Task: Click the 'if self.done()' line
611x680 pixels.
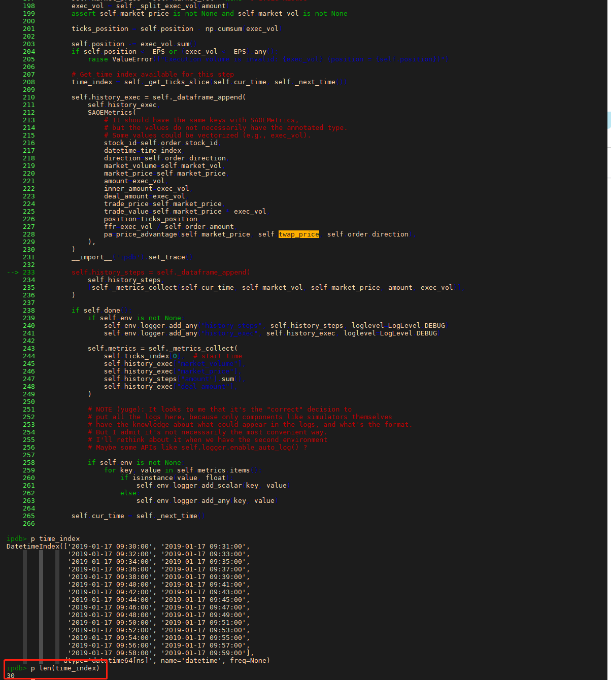Action: pos(101,311)
